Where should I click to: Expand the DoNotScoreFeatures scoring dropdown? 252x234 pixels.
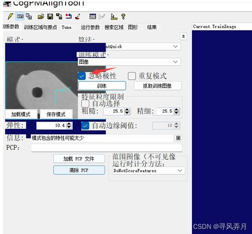coord(148,171)
